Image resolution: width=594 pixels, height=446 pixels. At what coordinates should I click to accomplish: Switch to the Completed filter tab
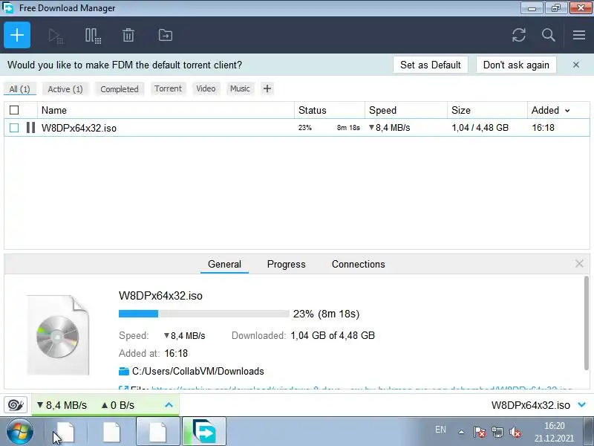pyautogui.click(x=120, y=89)
